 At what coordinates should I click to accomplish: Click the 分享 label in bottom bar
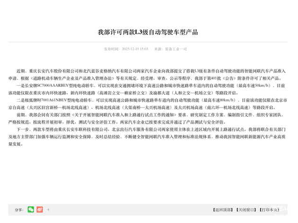tap(18, 209)
